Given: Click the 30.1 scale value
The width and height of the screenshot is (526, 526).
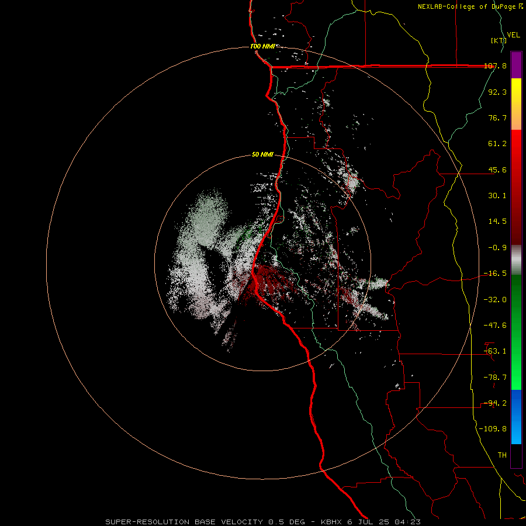Looking at the screenshot, I should (497, 196).
